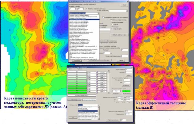Click the purple icon beside the seventh depth field
This screenshot has width=194, height=124.
(x=97, y=87)
